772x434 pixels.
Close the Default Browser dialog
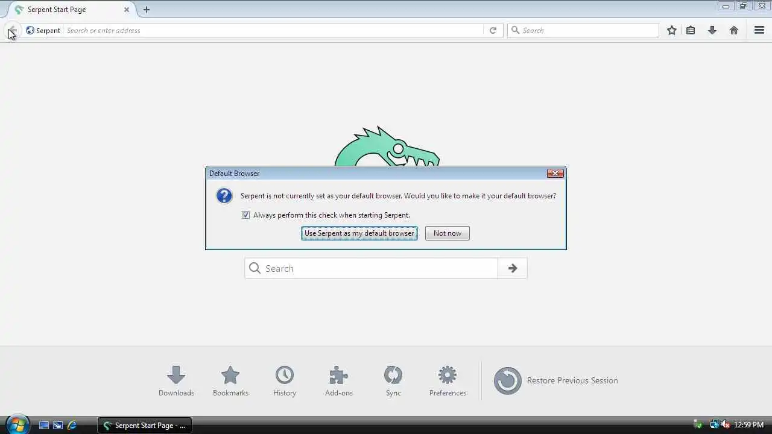coord(555,174)
